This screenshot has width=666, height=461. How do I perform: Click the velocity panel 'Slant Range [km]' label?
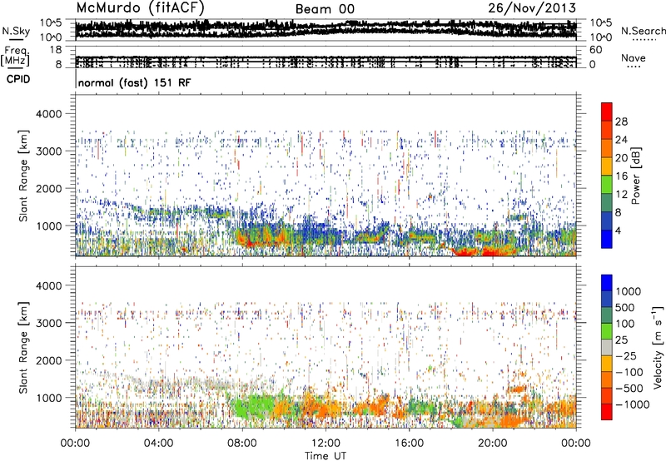click(x=23, y=347)
